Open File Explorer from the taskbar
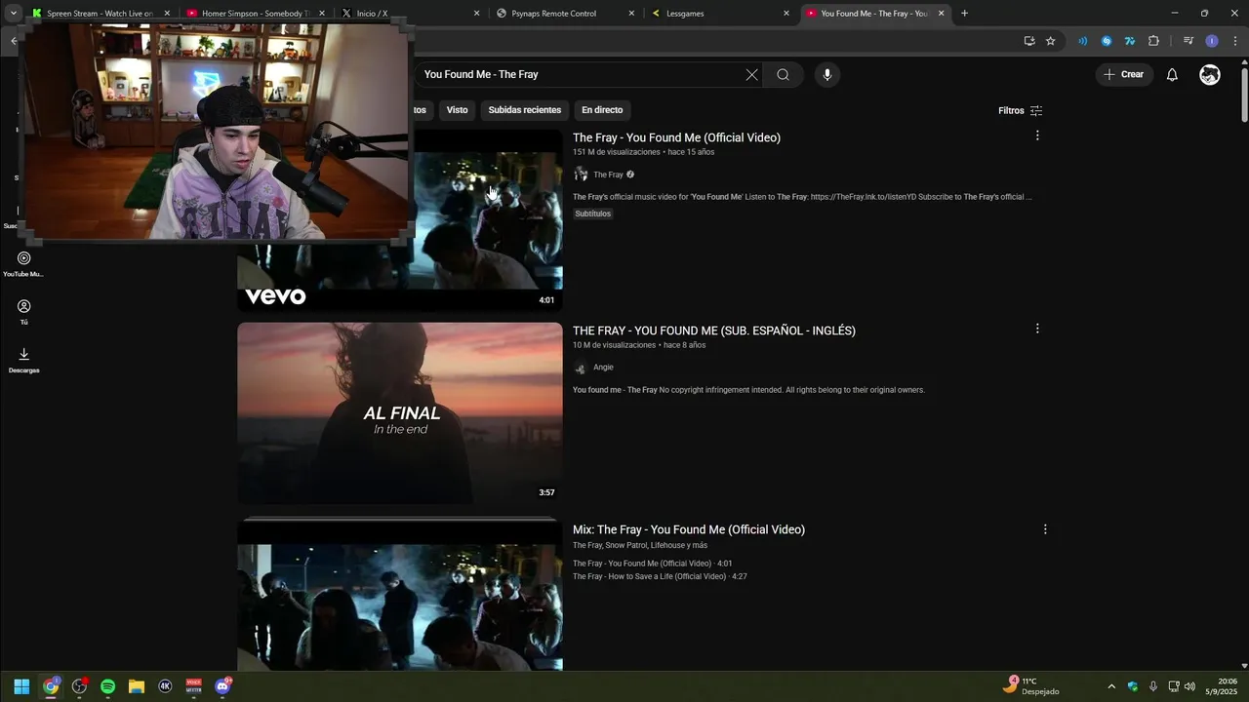 (x=137, y=686)
